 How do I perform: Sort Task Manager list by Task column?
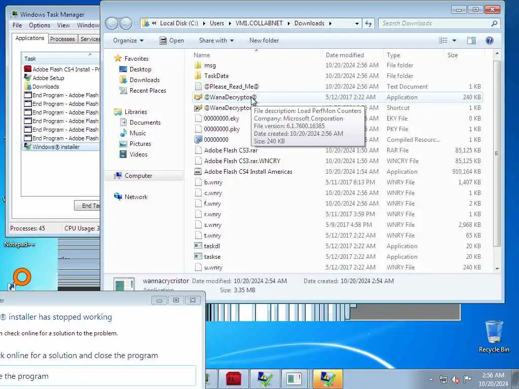pos(61,58)
